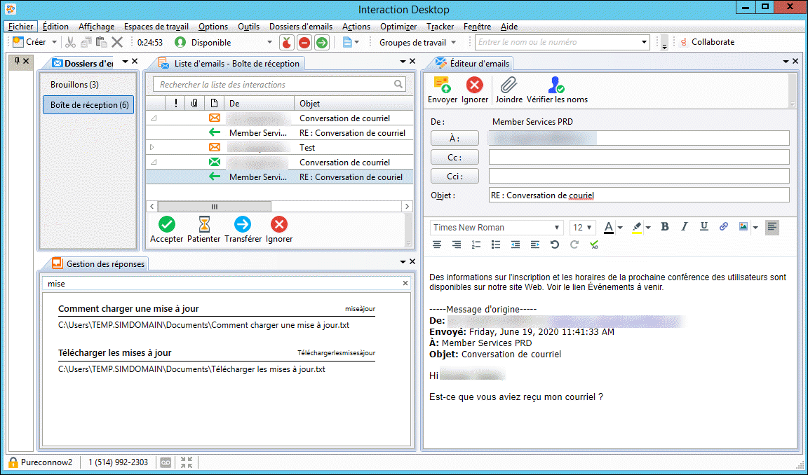The image size is (808, 475).
Task: Open the Dossiers d'emails menu
Action: tap(300, 27)
